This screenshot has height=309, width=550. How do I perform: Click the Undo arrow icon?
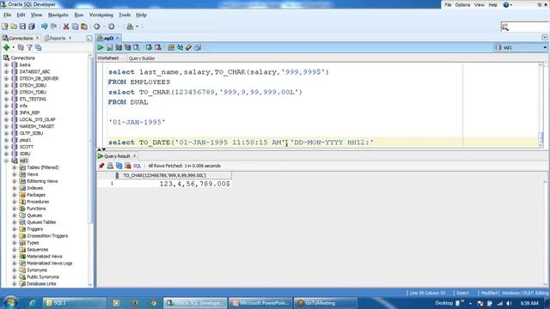[44, 27]
